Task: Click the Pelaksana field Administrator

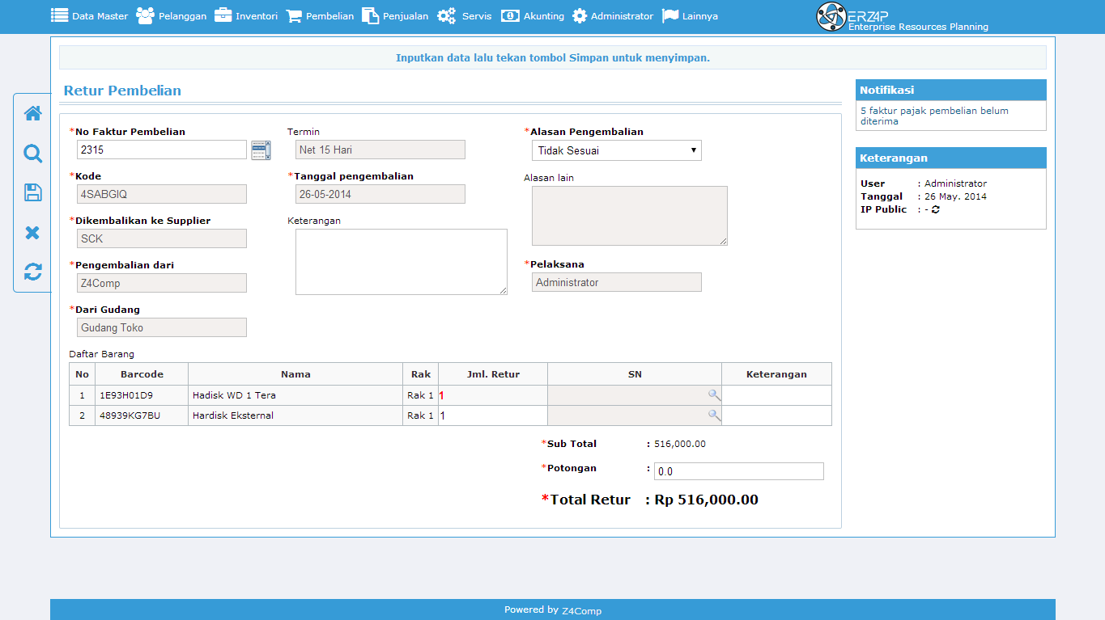Action: coord(617,282)
